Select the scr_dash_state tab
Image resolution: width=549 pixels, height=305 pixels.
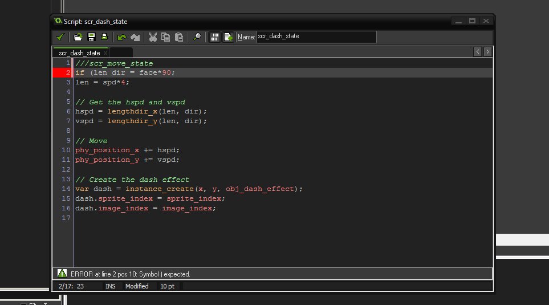click(x=79, y=53)
